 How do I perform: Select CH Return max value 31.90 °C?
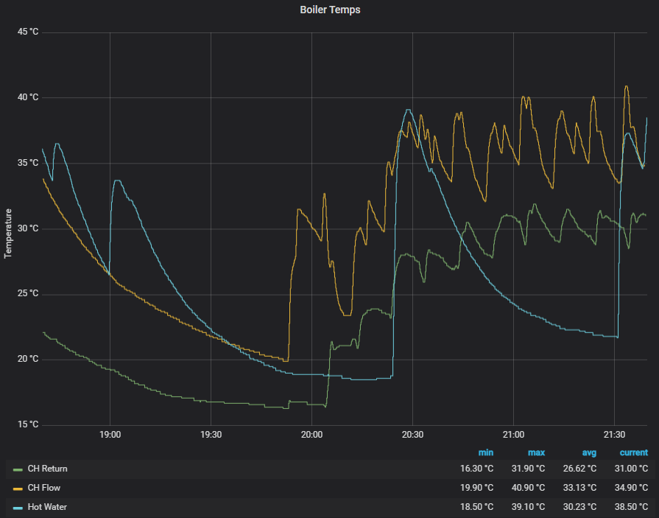point(528,469)
